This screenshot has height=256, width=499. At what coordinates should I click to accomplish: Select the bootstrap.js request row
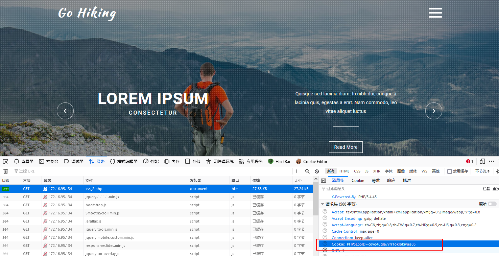click(x=157, y=205)
